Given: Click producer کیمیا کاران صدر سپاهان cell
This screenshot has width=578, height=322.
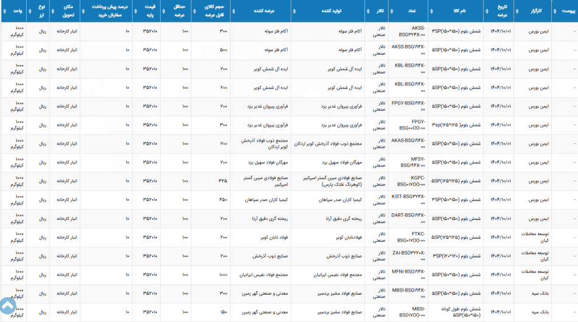Looking at the screenshot, I should click(x=328, y=200).
